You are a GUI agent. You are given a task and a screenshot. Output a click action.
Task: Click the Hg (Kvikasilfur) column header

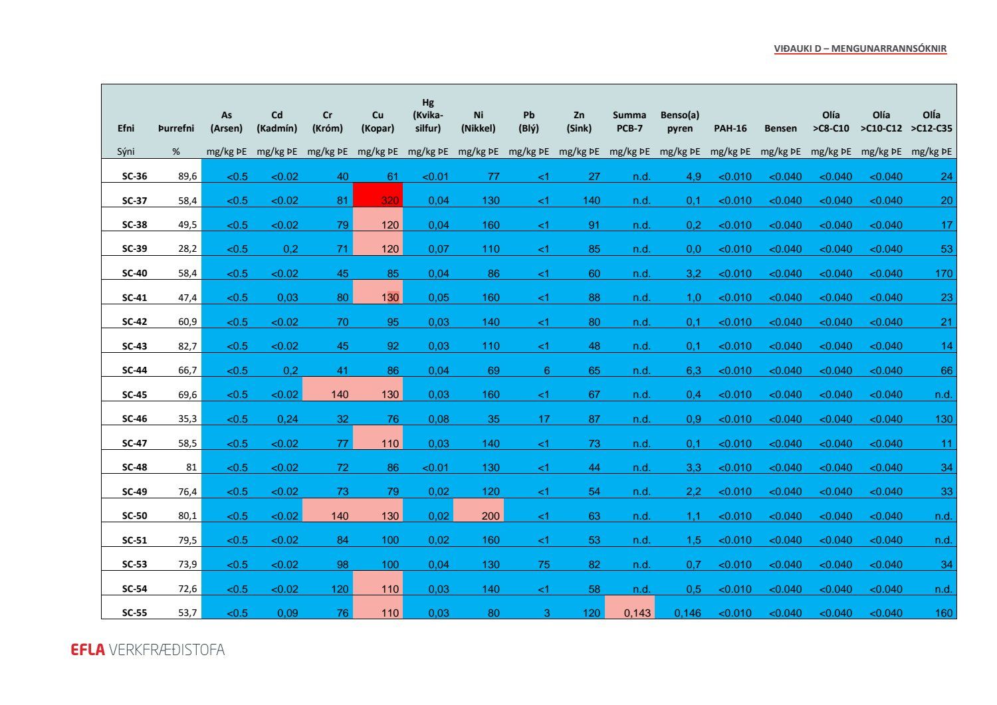428,116
